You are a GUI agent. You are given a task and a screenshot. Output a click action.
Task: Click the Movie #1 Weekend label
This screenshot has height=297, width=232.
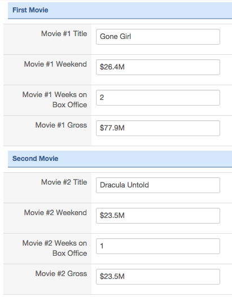coord(55,64)
